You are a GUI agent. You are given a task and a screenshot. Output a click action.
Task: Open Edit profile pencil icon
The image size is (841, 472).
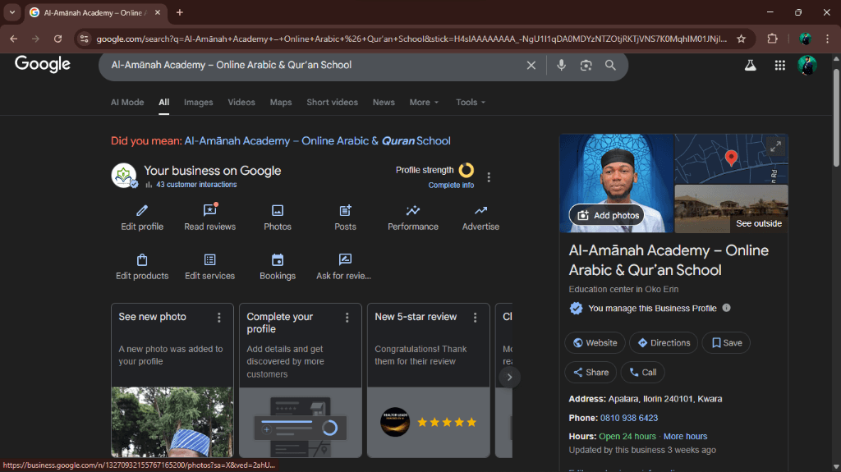coord(142,210)
